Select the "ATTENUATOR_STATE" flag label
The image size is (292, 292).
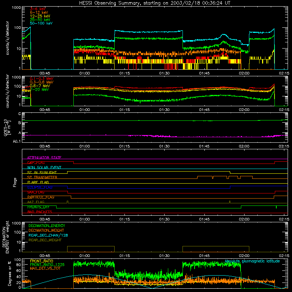pyautogui.click(x=44, y=158)
